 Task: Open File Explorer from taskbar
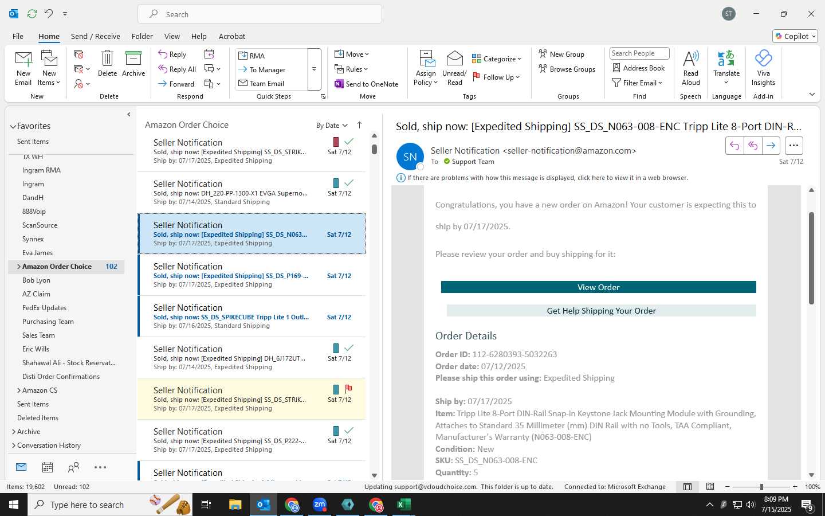tap(235, 505)
